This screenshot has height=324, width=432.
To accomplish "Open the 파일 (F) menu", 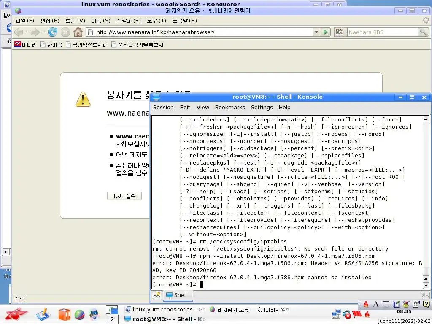I will click(x=24, y=21).
